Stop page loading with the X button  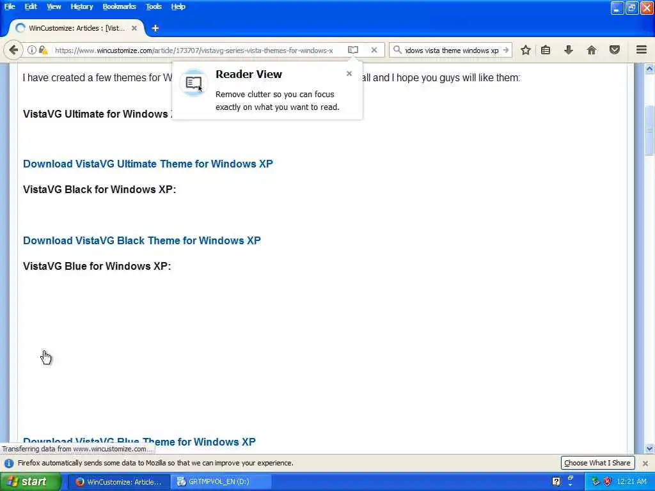point(374,50)
